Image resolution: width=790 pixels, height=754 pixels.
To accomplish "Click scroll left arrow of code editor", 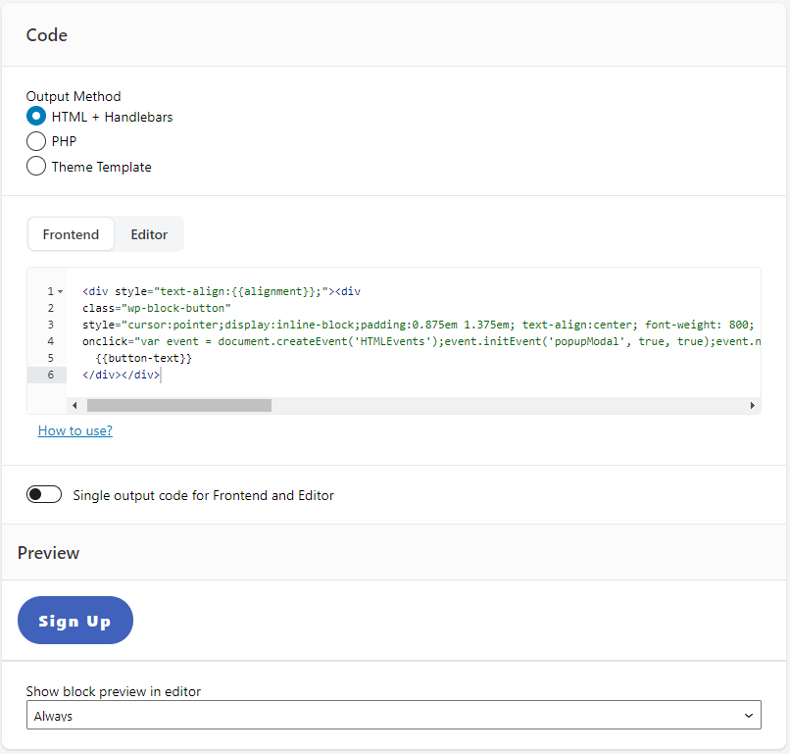I will tap(74, 405).
